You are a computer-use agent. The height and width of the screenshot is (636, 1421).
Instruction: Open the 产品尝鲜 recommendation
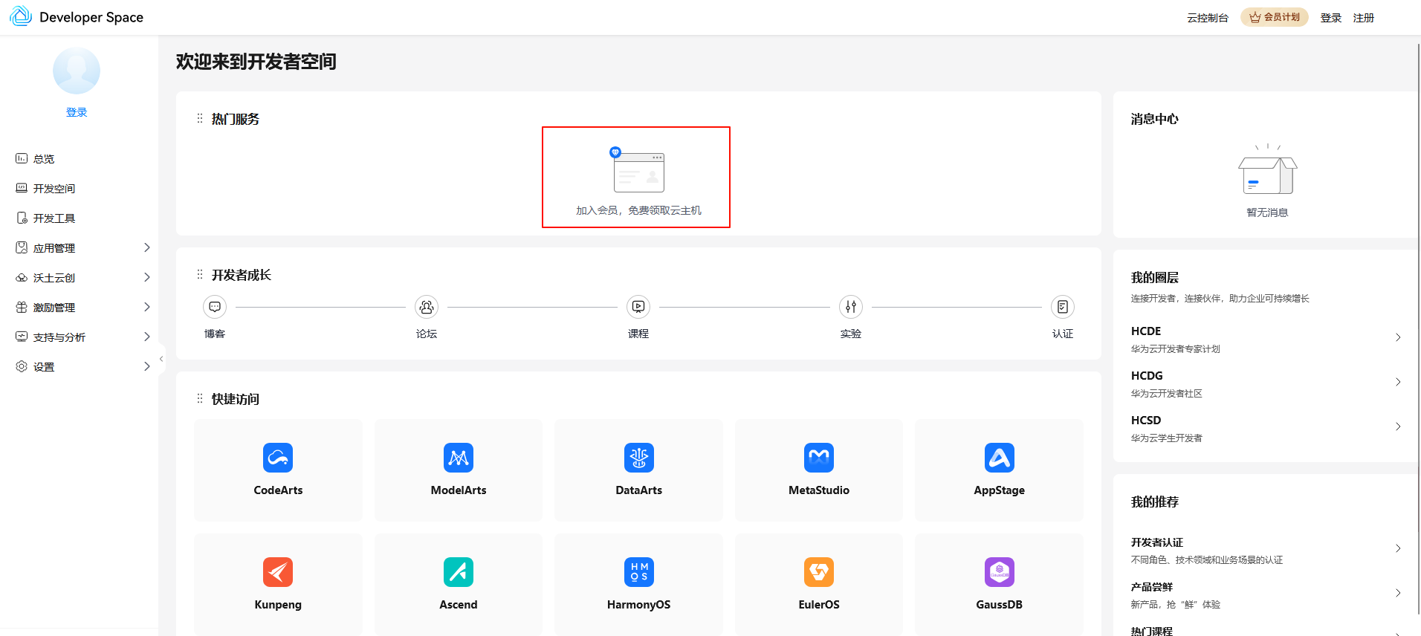point(1266,595)
